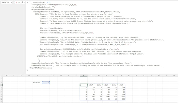The width and height of the screenshot is (181, 105).
Task: Select row 3 header
Action: tap(1, 83)
